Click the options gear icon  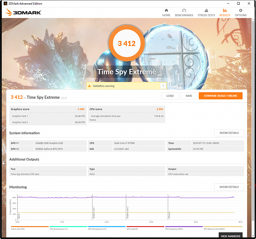click(x=240, y=10)
